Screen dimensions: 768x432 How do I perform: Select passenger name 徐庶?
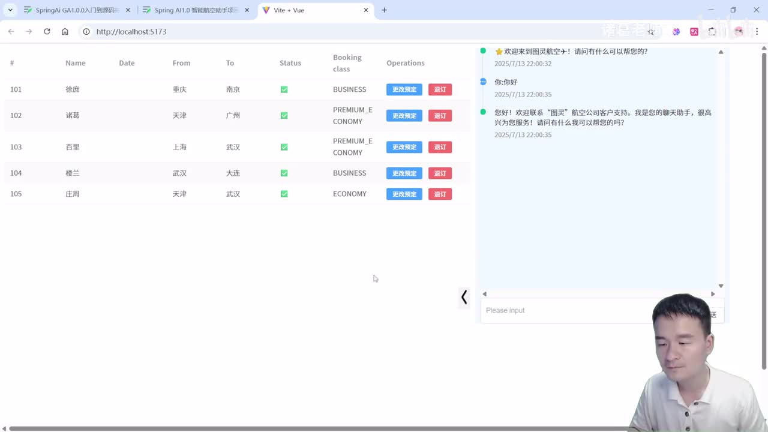click(73, 89)
